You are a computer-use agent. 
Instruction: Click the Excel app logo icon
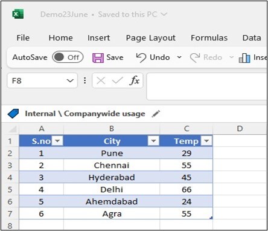point(18,14)
